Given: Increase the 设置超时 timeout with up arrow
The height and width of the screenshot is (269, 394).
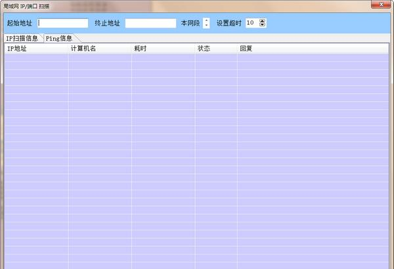Looking at the screenshot, I should [262, 21].
